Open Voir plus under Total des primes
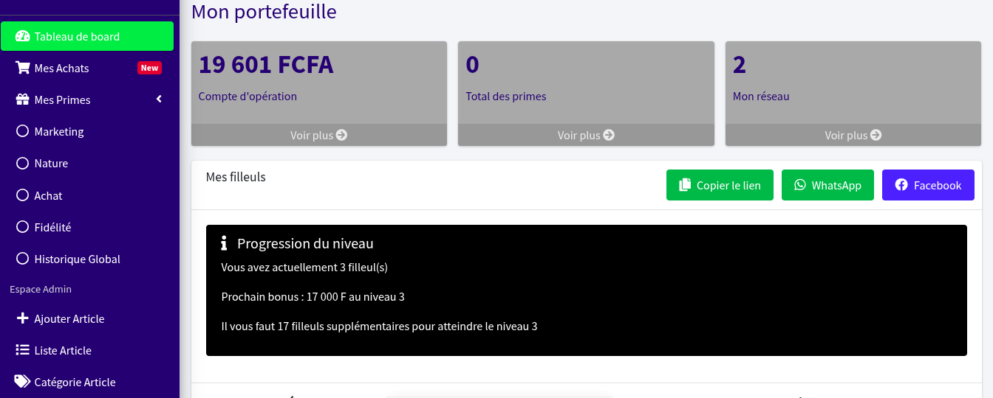This screenshot has width=993, height=398. pos(586,135)
